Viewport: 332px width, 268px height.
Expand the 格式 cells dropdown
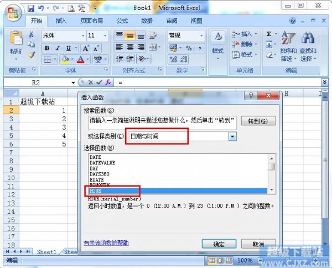[256, 54]
